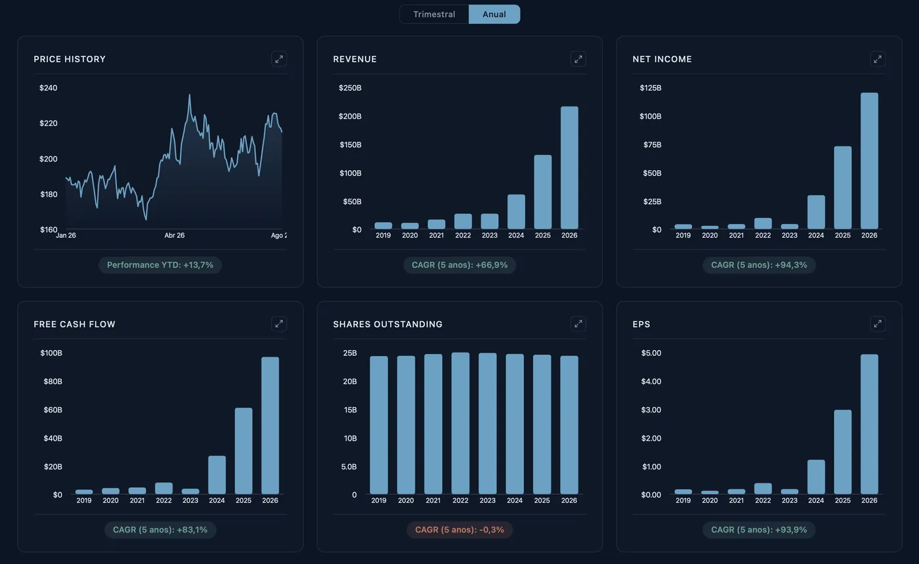
Task: Click the 2022 bar in Revenue chart
Action: (x=463, y=221)
